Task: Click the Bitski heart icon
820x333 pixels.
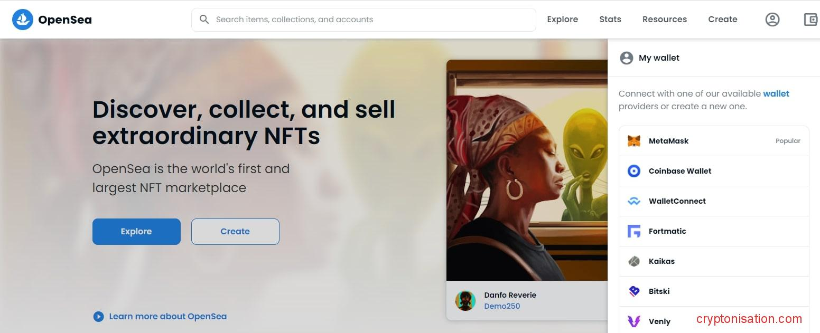Action: tap(633, 291)
